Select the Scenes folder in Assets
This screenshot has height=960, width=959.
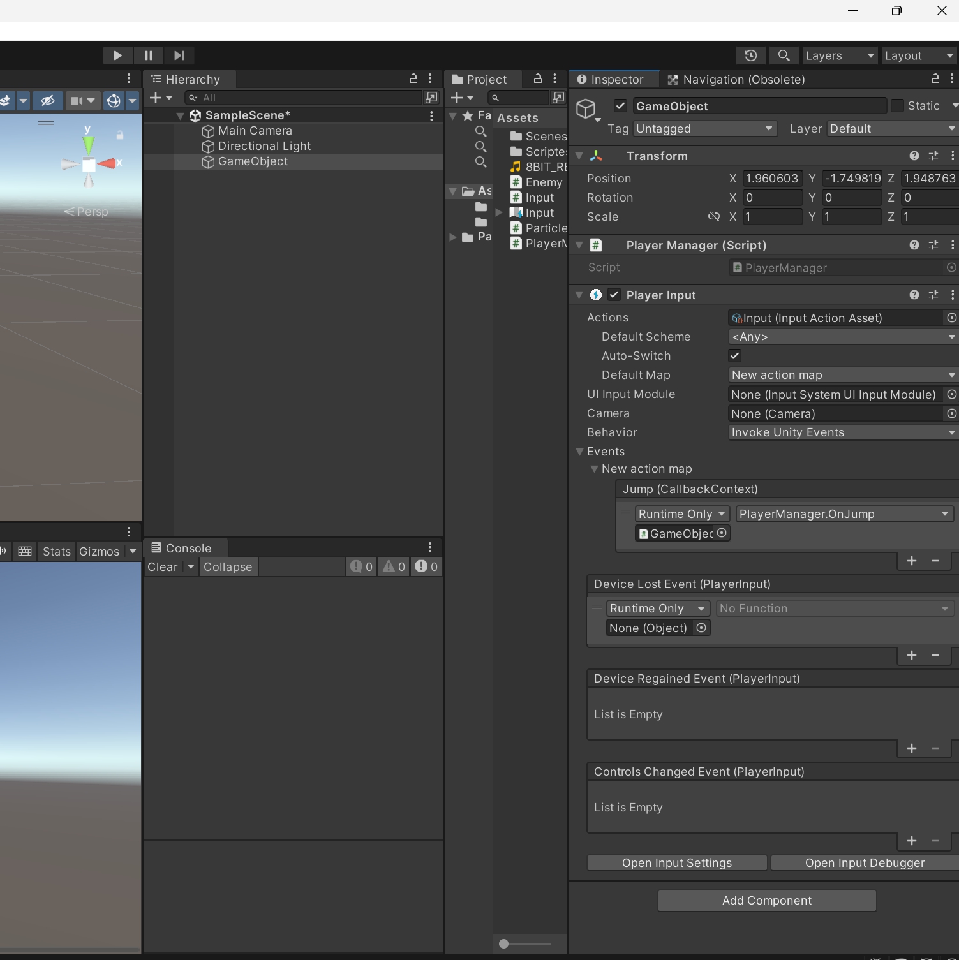pos(539,137)
